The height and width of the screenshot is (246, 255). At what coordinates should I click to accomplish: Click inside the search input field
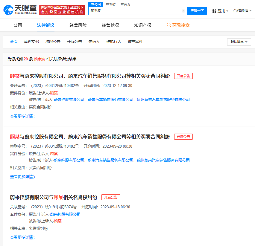coord(135,11)
